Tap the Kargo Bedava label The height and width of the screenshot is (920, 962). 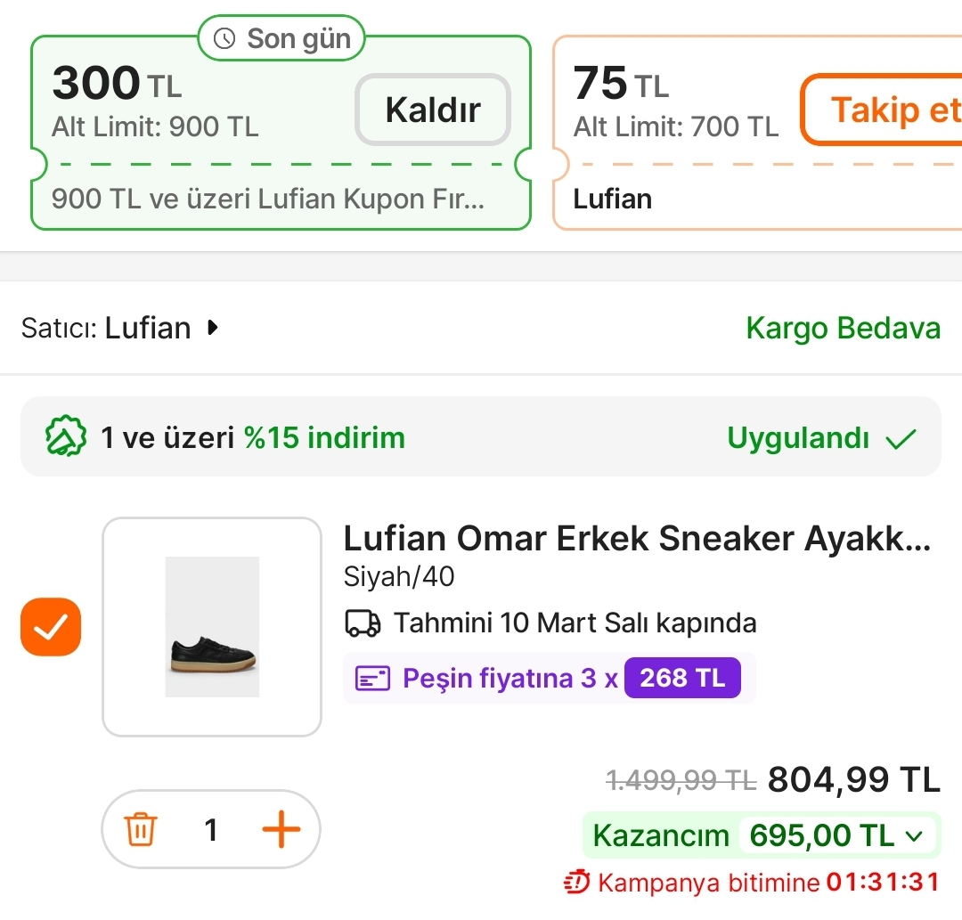point(843,328)
